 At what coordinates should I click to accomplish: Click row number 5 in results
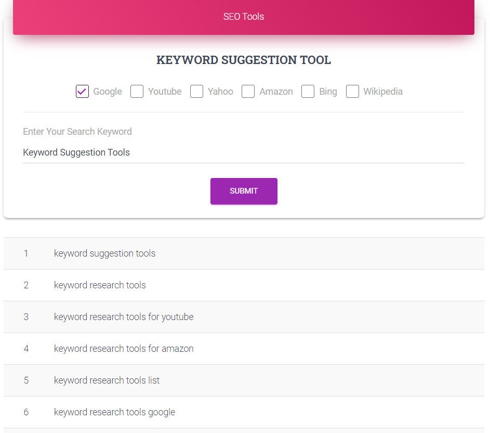[x=26, y=380]
